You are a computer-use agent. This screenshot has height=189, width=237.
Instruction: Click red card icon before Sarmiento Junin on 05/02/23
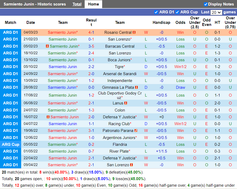coord(47,46)
